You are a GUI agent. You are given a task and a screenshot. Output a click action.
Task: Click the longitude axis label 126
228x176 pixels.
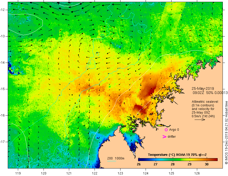click(197, 173)
